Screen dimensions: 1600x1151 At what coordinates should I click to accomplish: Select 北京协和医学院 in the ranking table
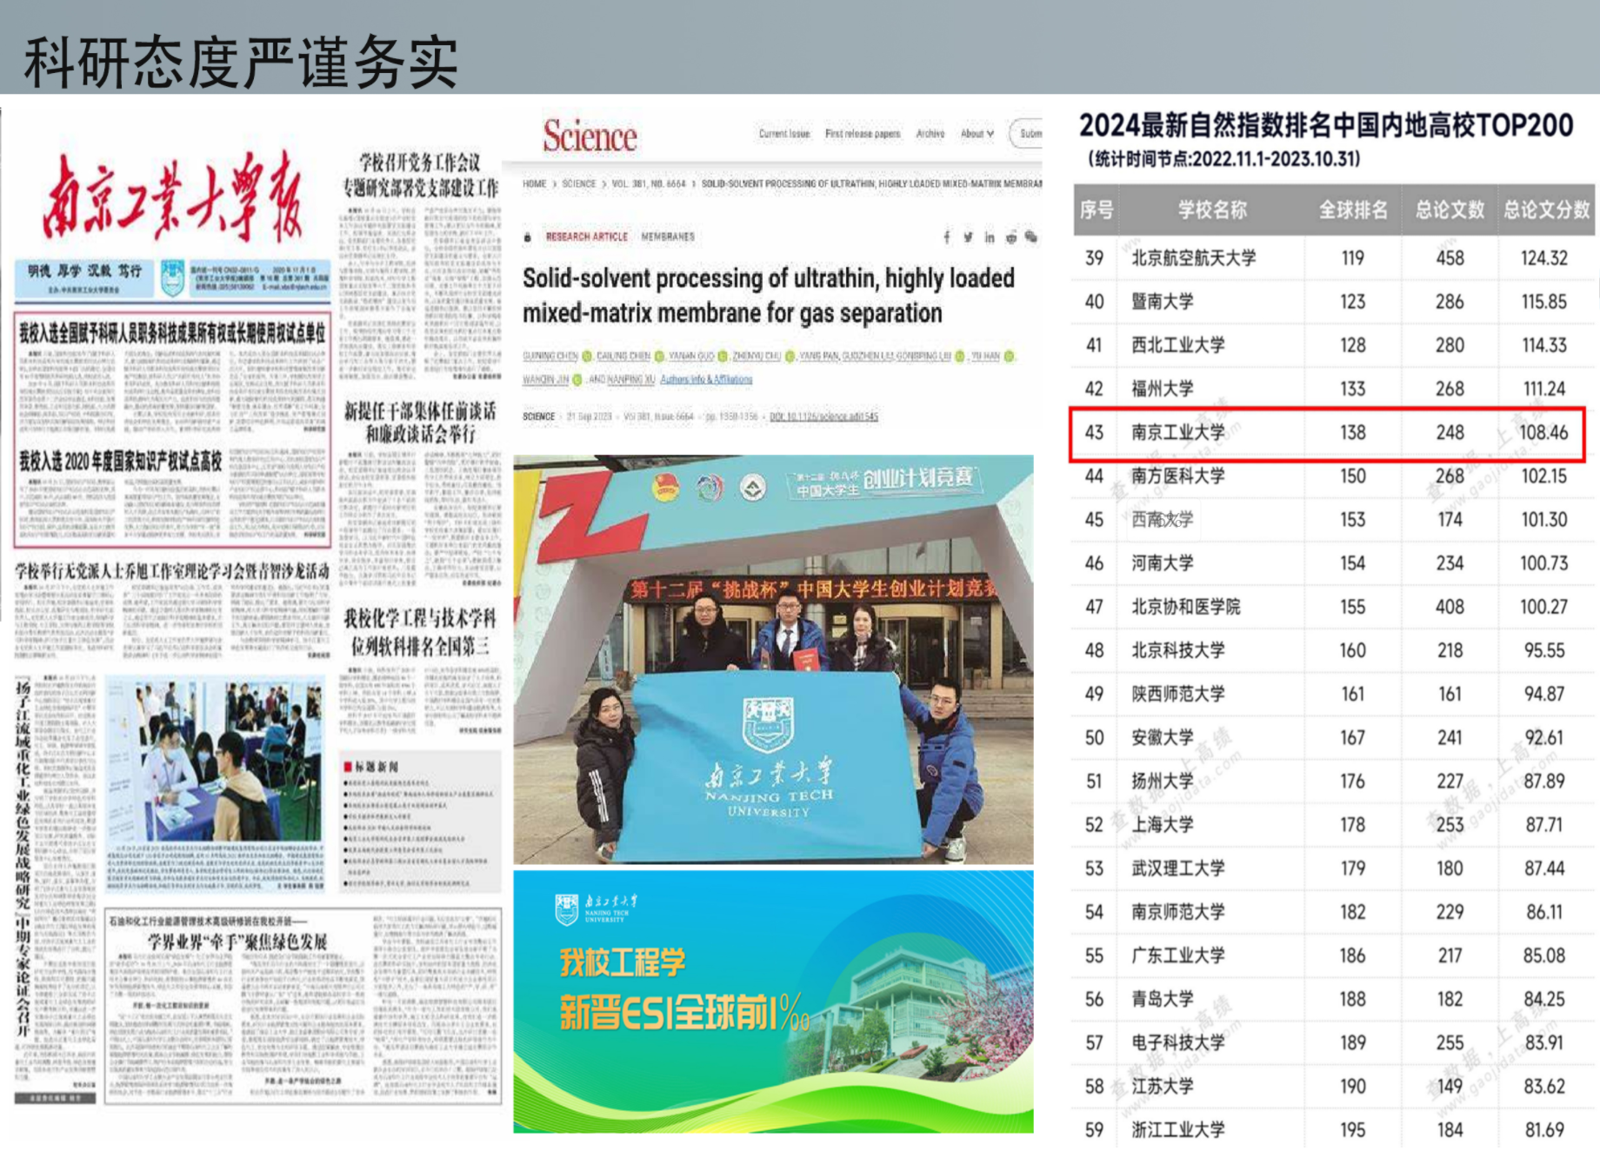1185,607
